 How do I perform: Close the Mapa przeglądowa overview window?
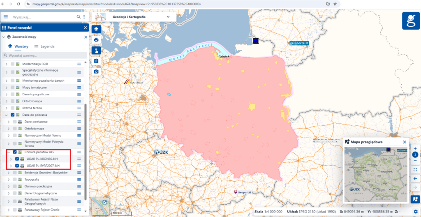tap(405, 142)
